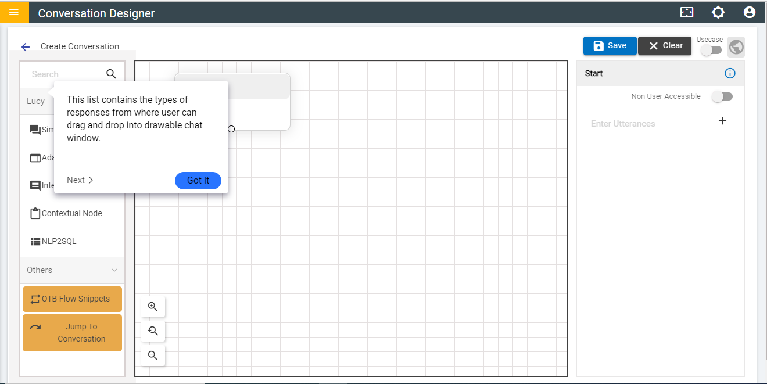Toggle the Usecase switch
Viewport: 767px width, 384px height.
[x=711, y=50]
